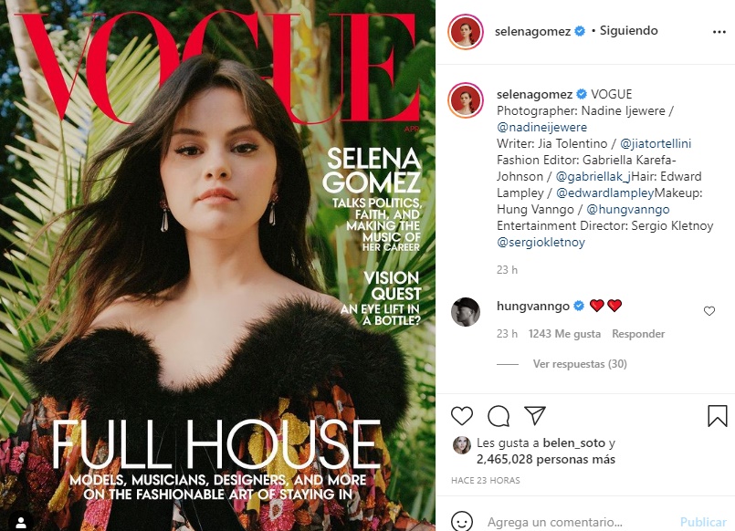Visit the @hungvanngo mention in the caption
The width and height of the screenshot is (735, 531).
(628, 209)
